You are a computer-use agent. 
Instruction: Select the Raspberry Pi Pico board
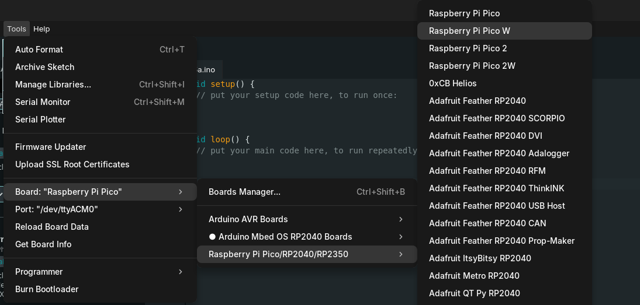(504, 13)
